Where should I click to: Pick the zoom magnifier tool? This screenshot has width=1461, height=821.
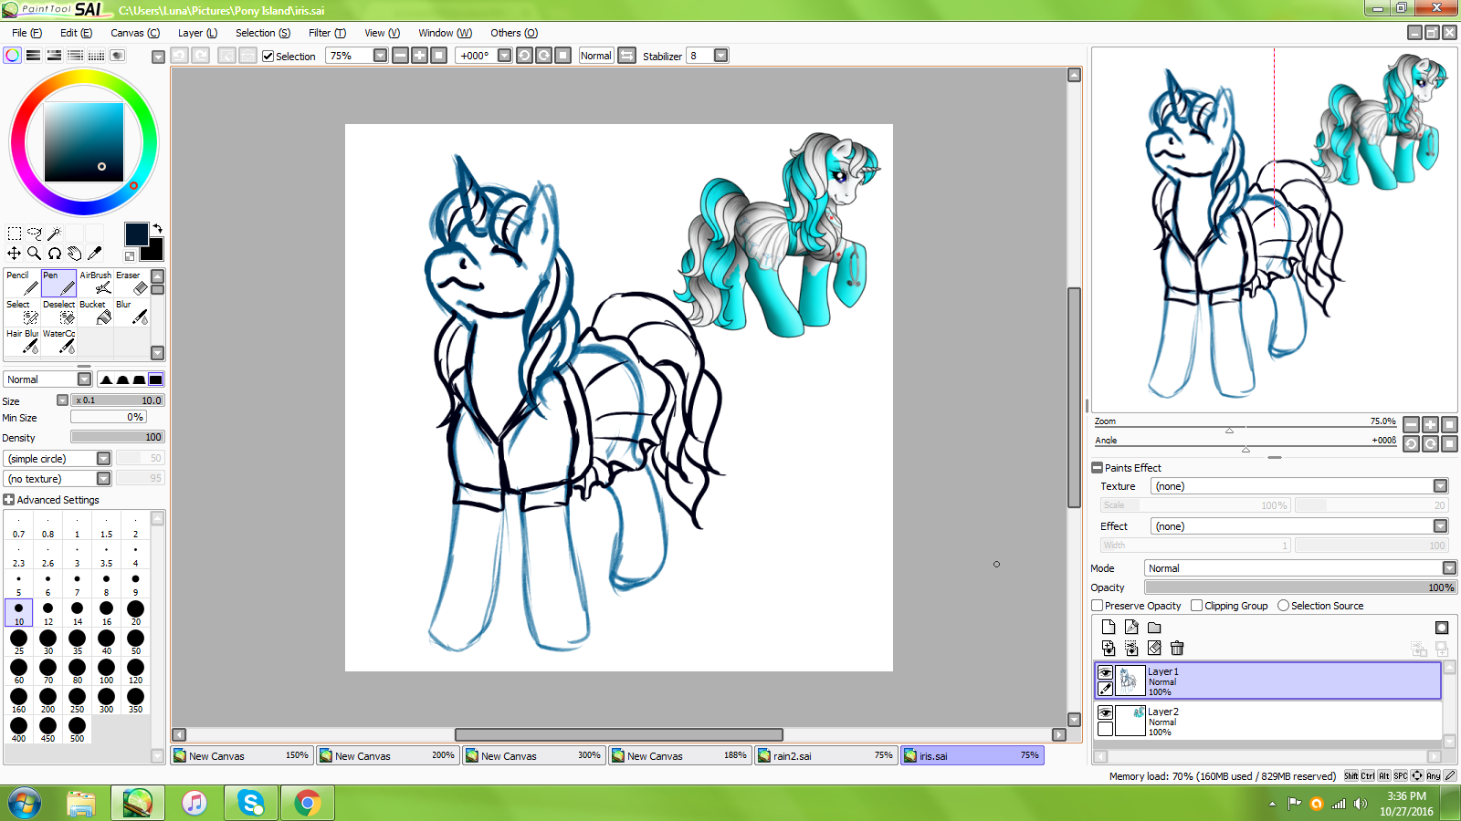pos(35,254)
